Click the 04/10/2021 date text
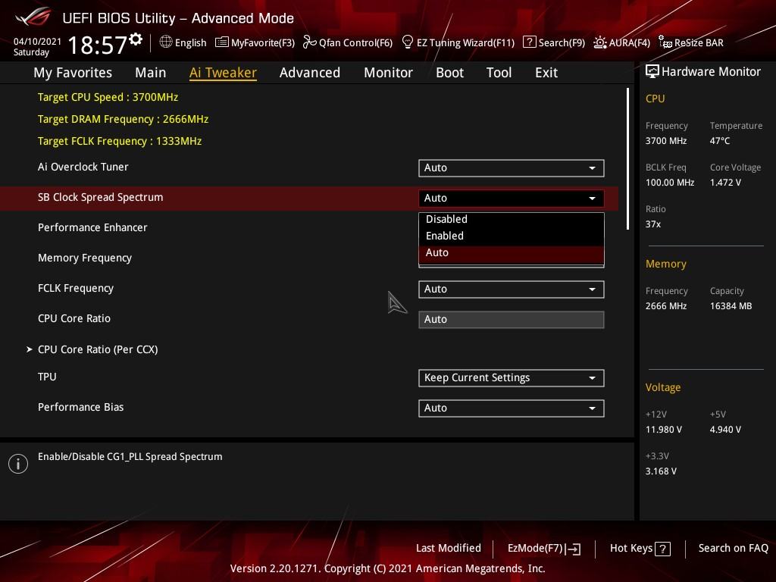 click(37, 42)
